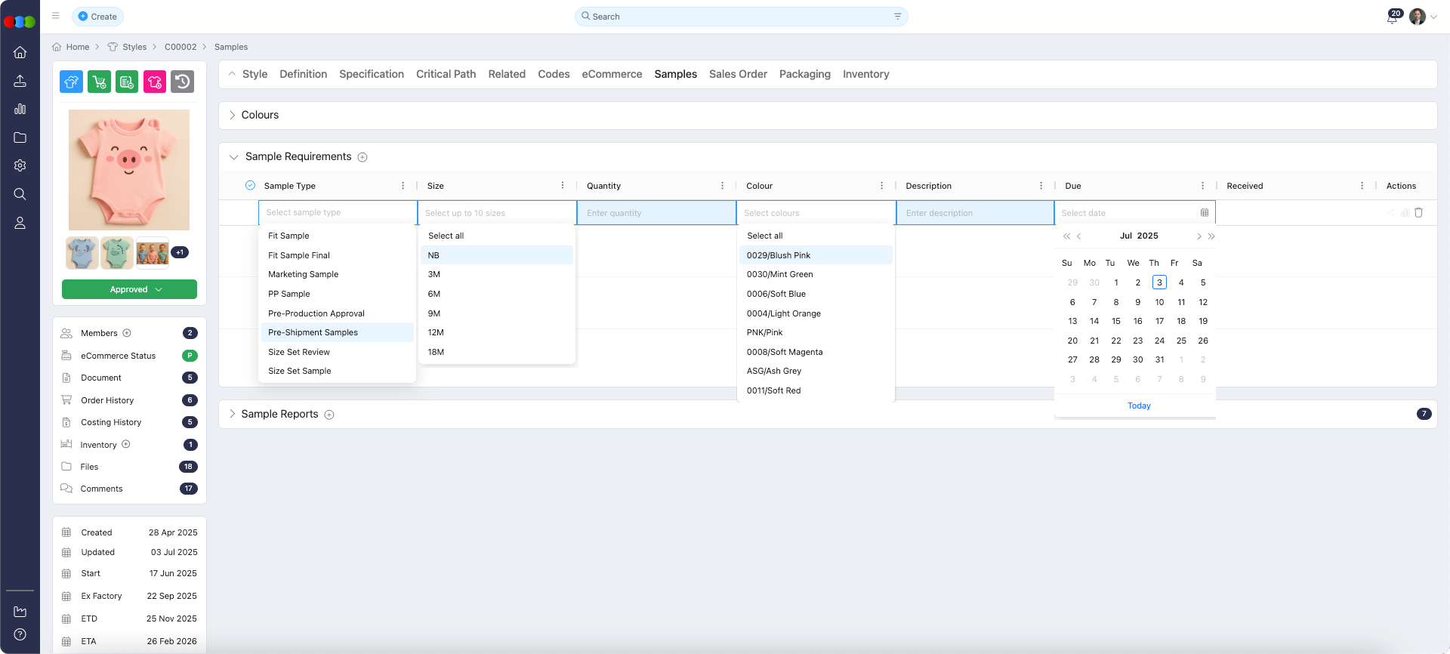The image size is (1450, 654).
Task: Click the pink garment icon button
Action: click(x=155, y=82)
